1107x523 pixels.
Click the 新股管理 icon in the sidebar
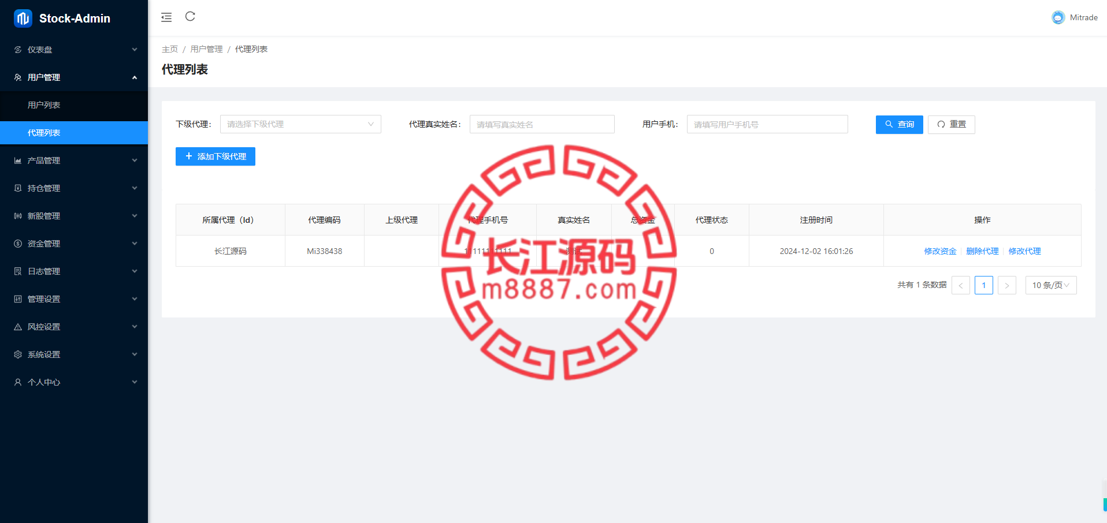coord(18,216)
